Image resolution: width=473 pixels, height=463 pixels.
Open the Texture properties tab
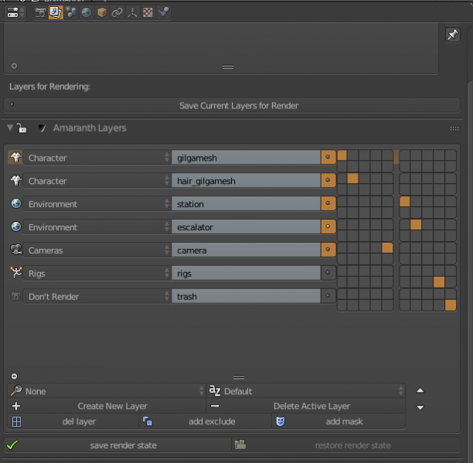pos(148,12)
